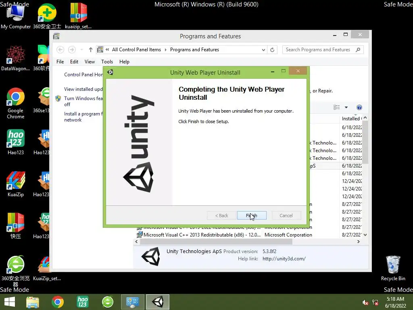Click Unity icon in uninstall dialog title
The image size is (413, 310).
pyautogui.click(x=111, y=72)
